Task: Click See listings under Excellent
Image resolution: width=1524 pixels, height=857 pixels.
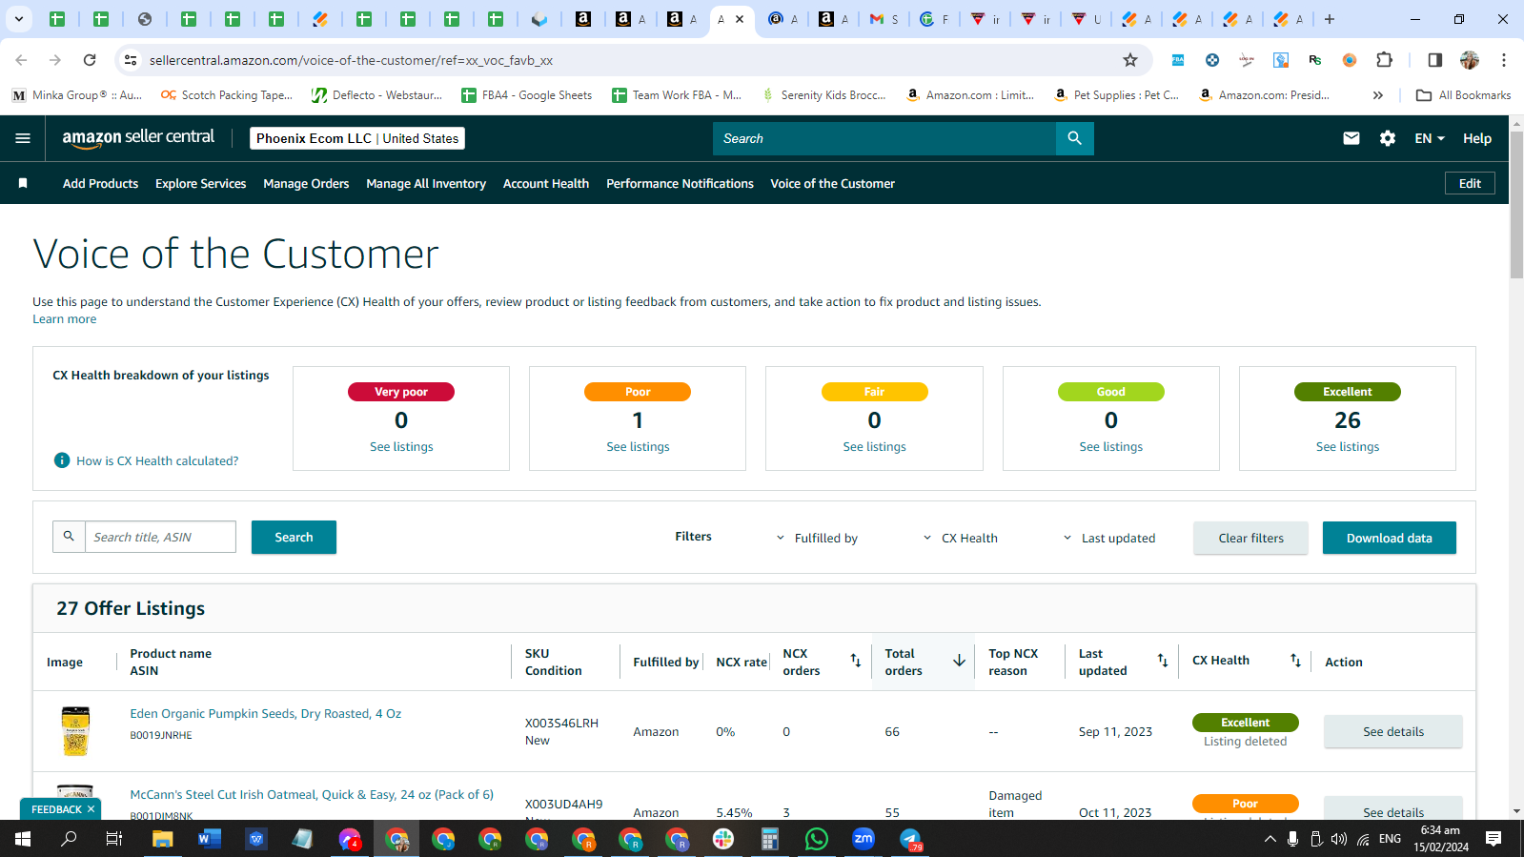Action: tap(1347, 446)
